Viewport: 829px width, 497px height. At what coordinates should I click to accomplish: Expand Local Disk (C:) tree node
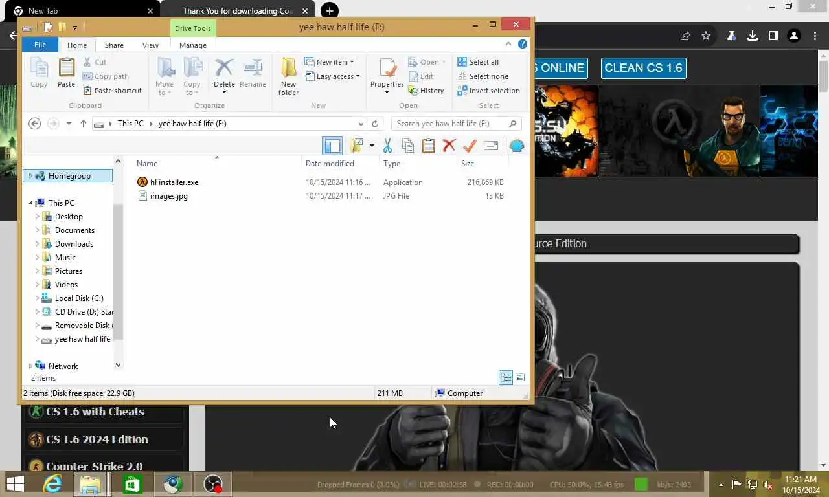[x=37, y=298]
